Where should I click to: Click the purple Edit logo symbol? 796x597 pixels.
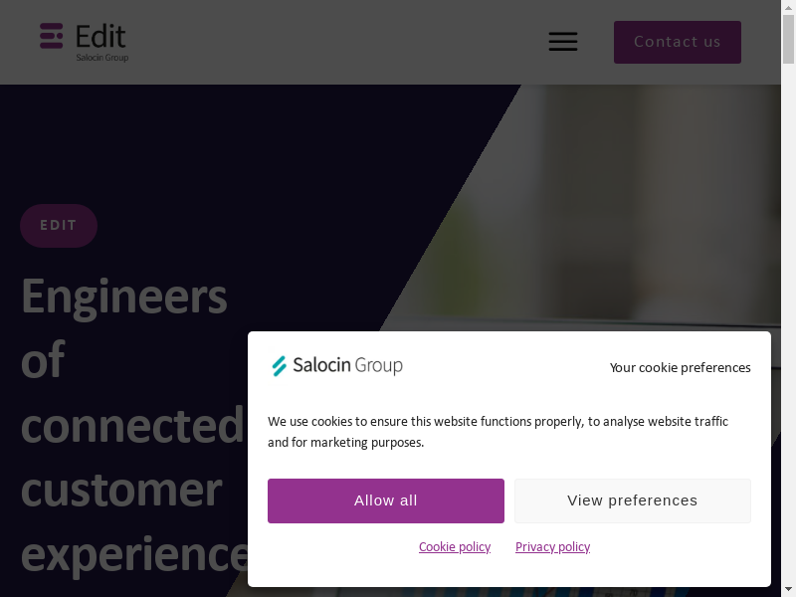pyautogui.click(x=52, y=37)
